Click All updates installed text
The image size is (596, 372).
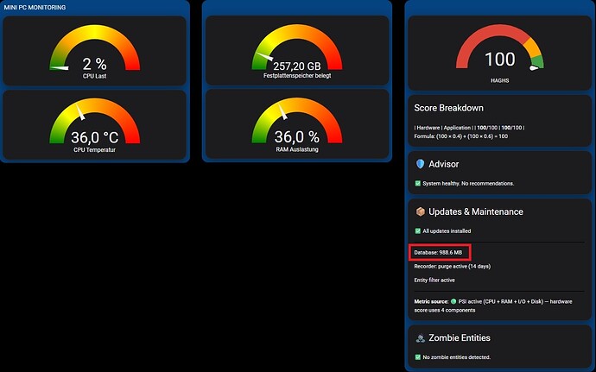pyautogui.click(x=447, y=231)
